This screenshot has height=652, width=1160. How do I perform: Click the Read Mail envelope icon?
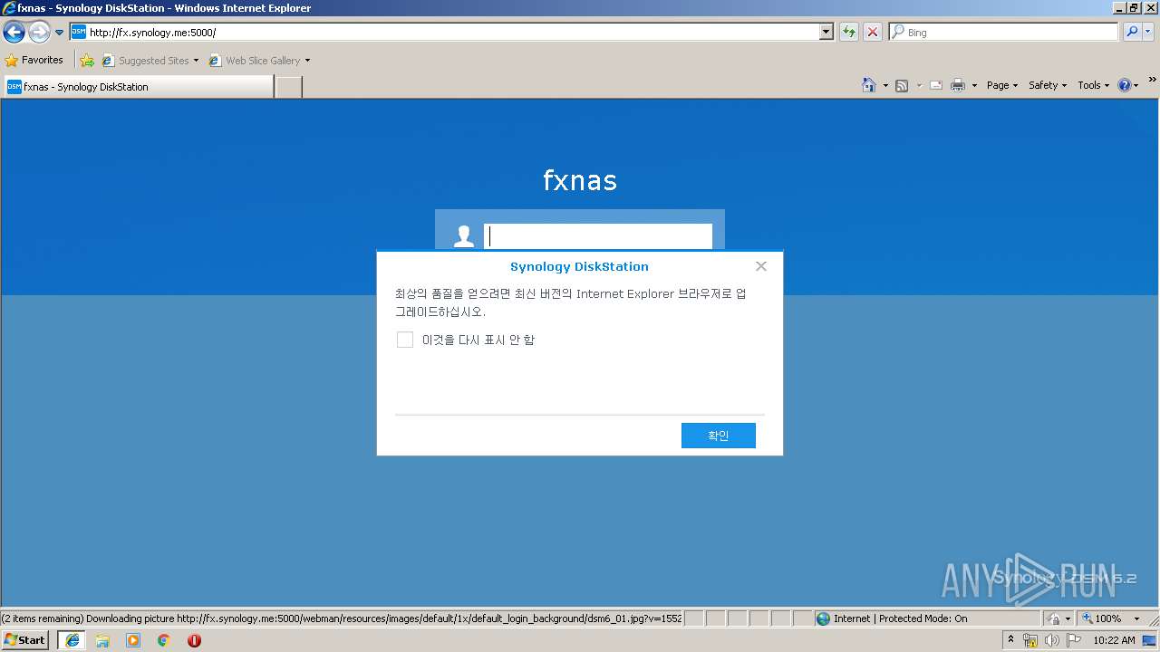[x=936, y=85]
